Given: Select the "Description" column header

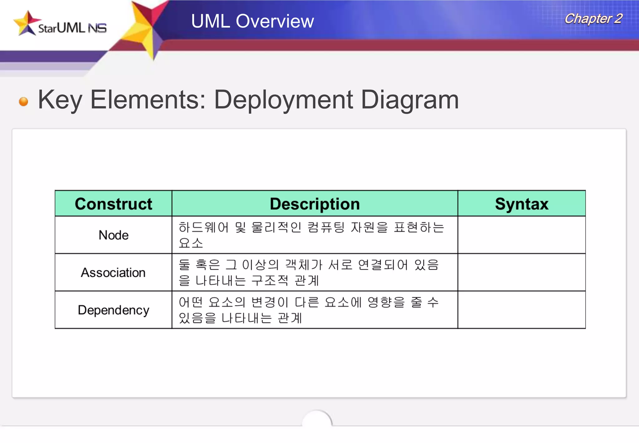Looking at the screenshot, I should 315,204.
